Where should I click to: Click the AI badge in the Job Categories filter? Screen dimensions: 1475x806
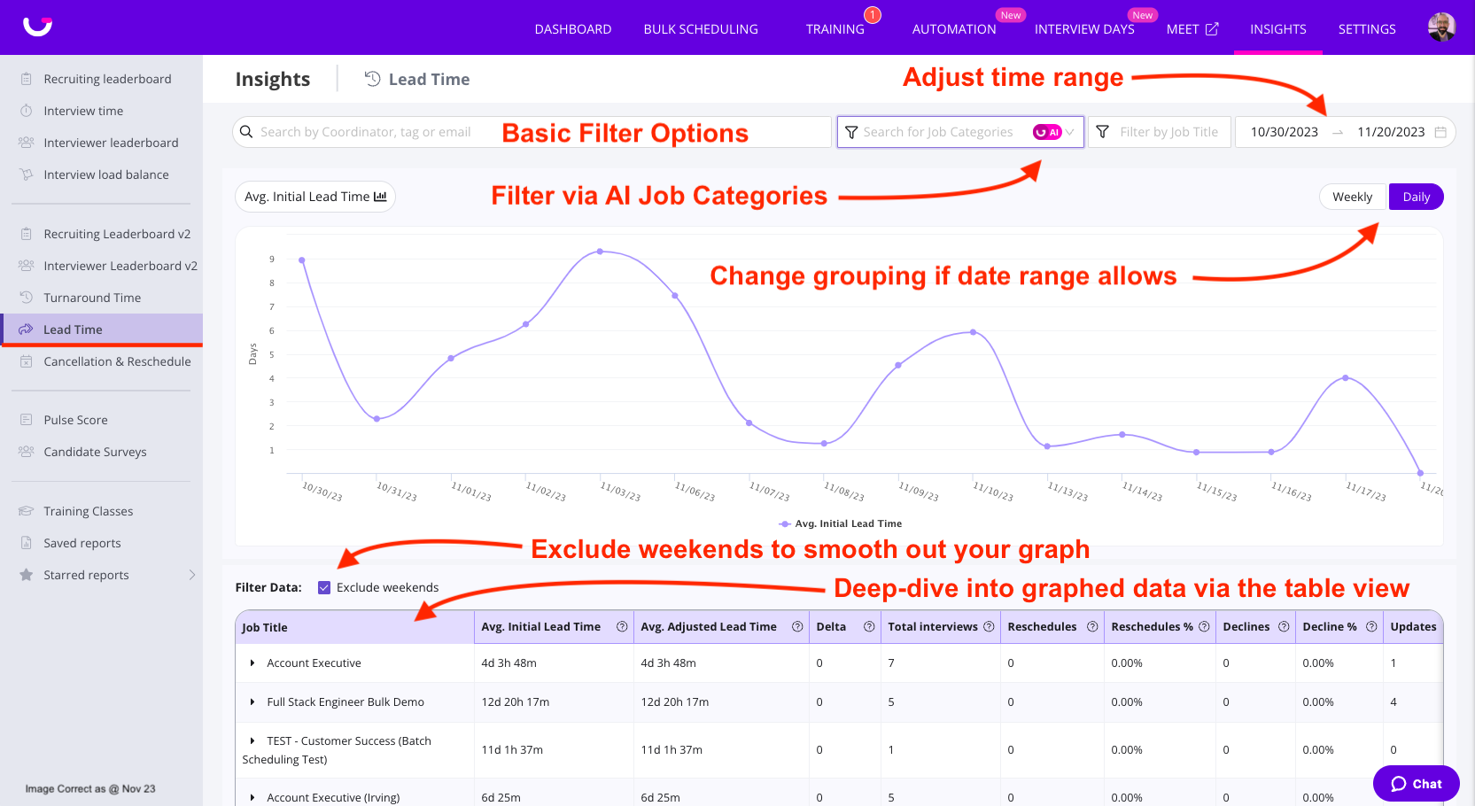coord(1050,131)
